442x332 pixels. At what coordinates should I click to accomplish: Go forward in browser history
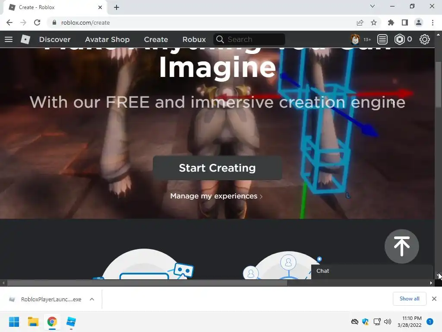(x=23, y=22)
